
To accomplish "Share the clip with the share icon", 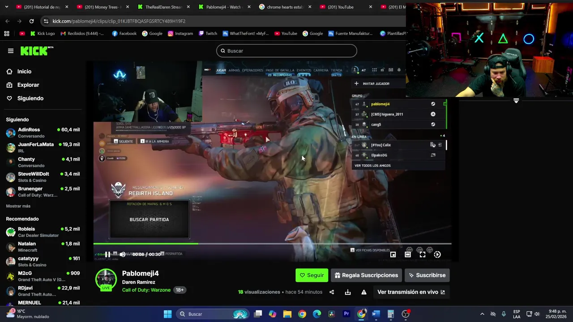I will (332, 292).
